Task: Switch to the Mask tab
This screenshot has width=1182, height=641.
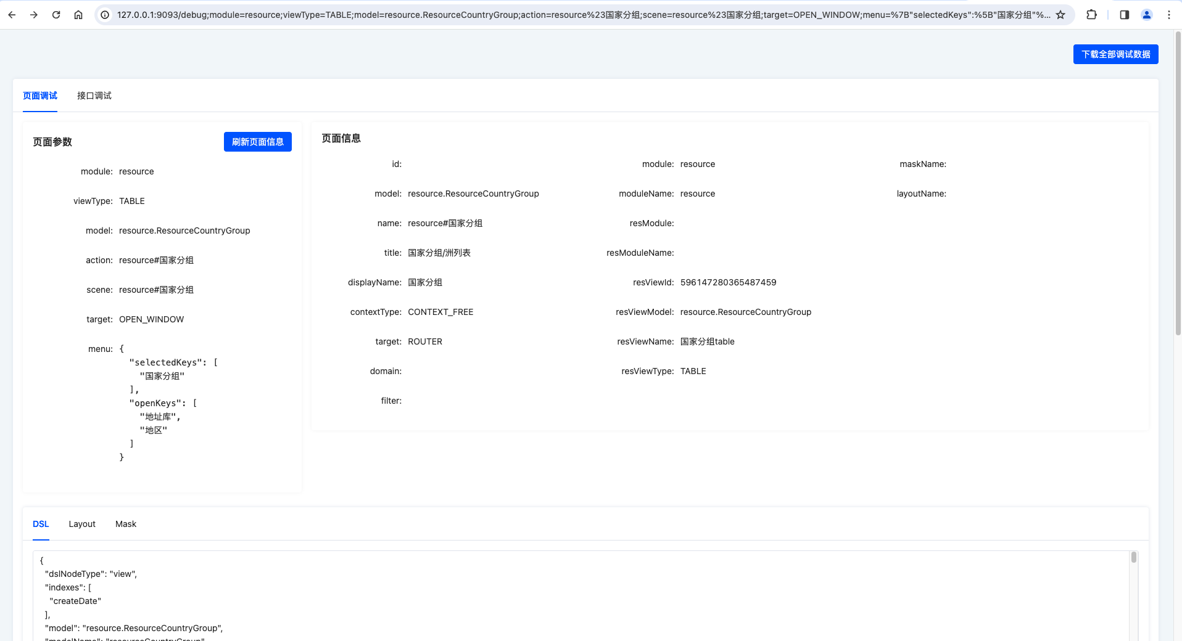Action: 126,524
